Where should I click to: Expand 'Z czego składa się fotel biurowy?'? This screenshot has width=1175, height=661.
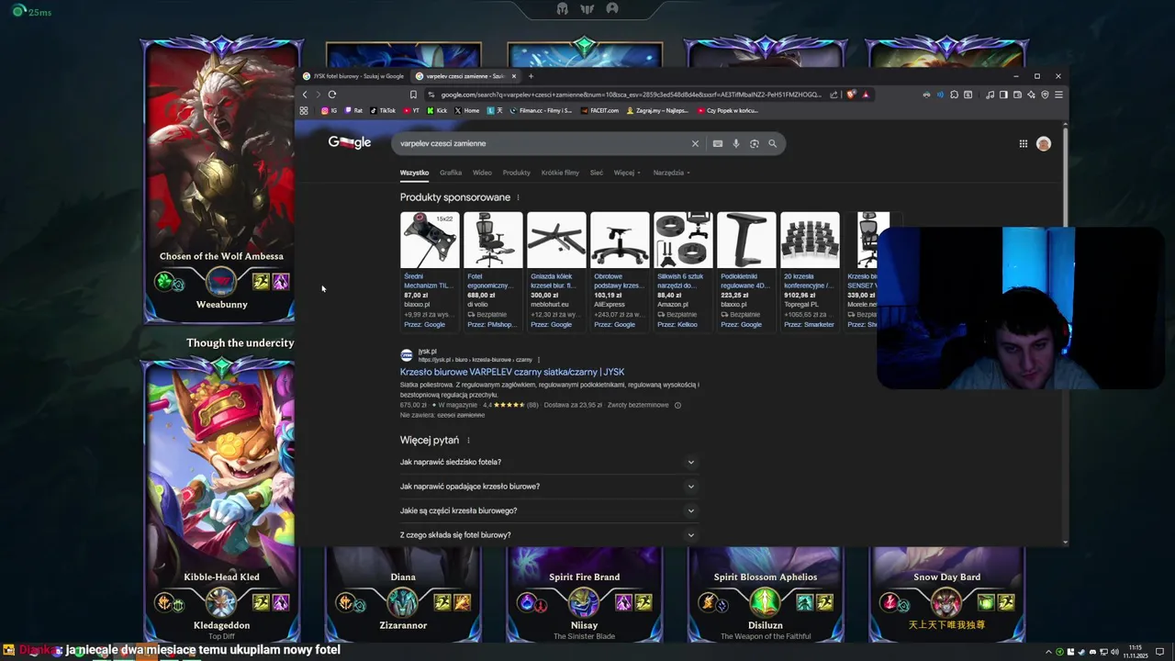click(549, 535)
